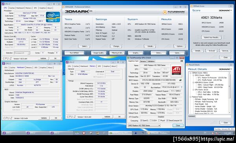Click Select button under Tests

pyautogui.click(x=84, y=46)
